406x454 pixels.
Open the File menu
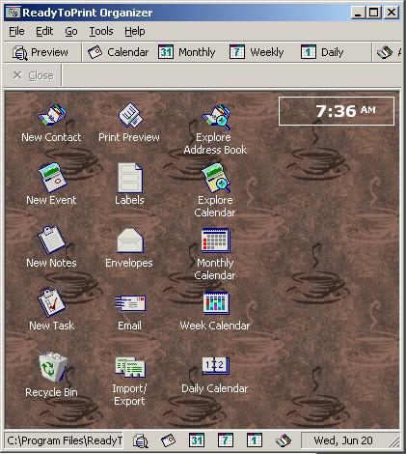16,31
